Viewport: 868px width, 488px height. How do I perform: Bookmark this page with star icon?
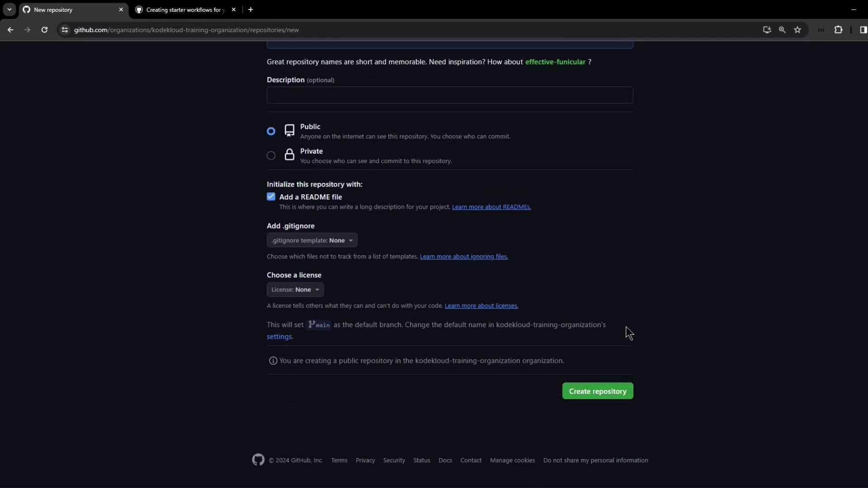click(x=797, y=30)
